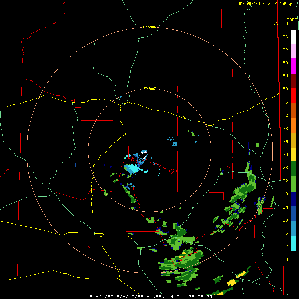The image size is (299, 299).
Task: Click the 05:29 timestamp
Action: pos(205,297)
